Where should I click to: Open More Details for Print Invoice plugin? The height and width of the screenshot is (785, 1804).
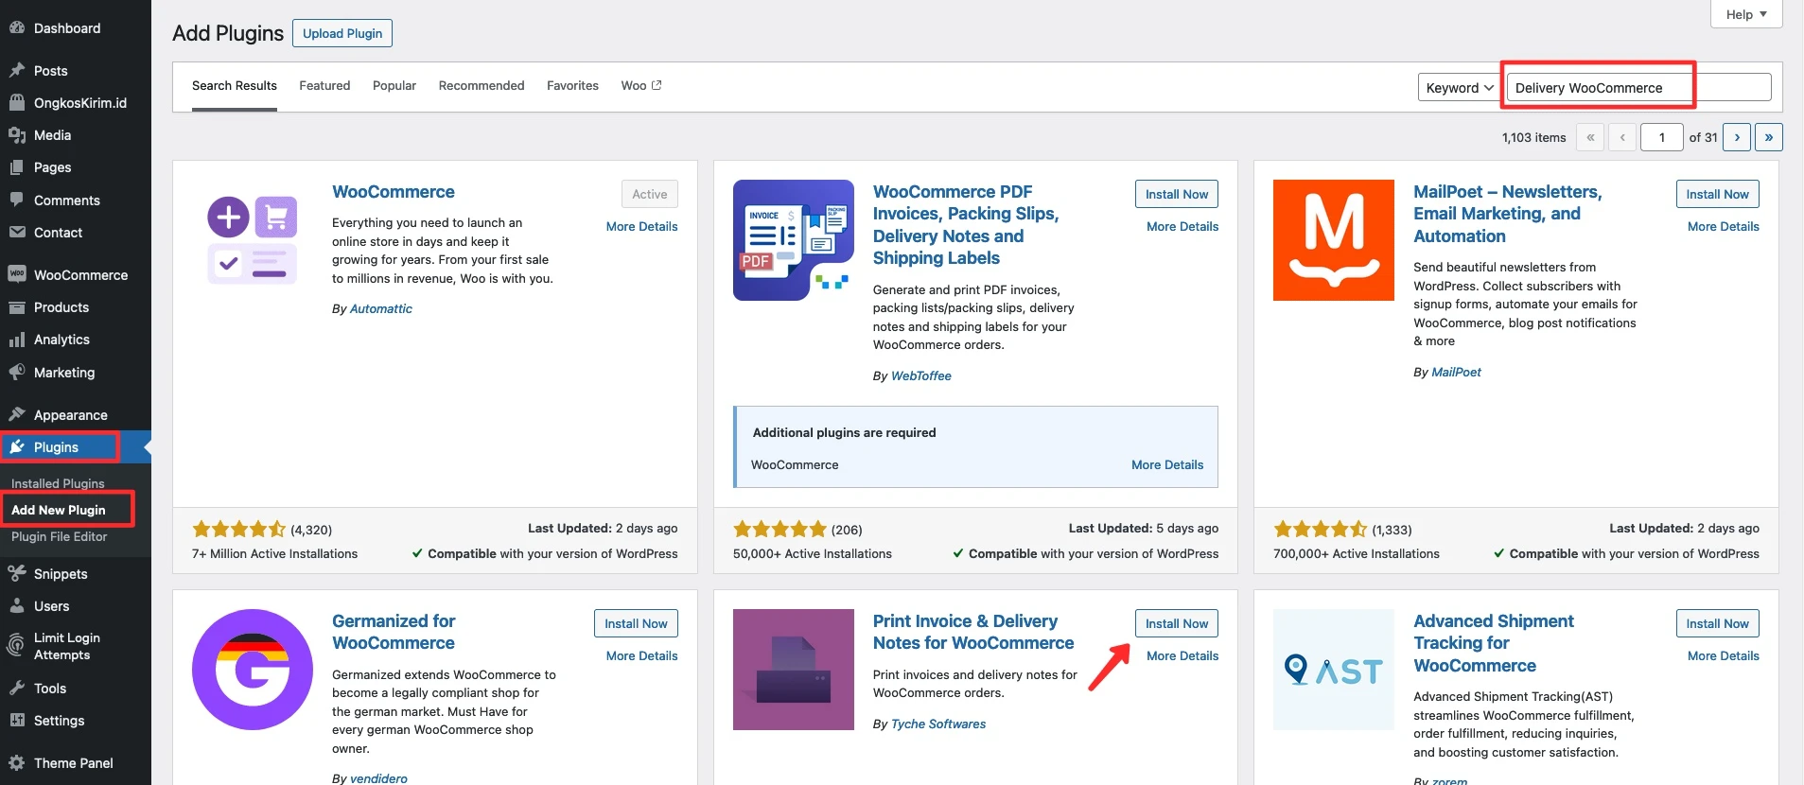pos(1182,655)
